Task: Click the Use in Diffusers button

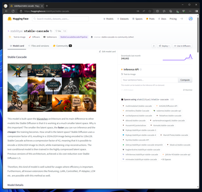Action: [182, 46]
